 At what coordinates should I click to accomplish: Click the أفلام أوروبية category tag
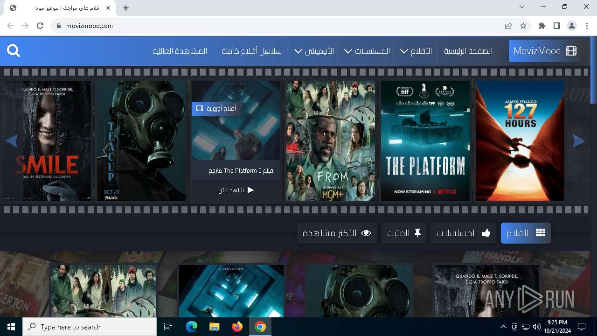coord(215,109)
